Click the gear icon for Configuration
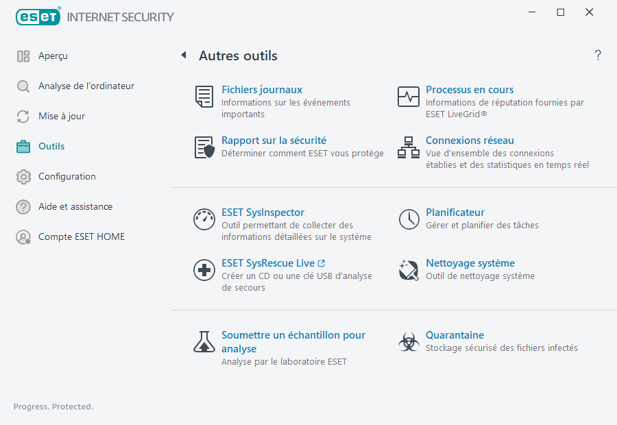This screenshot has width=617, height=425. [23, 177]
